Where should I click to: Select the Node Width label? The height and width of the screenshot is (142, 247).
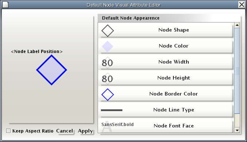click(x=174, y=62)
